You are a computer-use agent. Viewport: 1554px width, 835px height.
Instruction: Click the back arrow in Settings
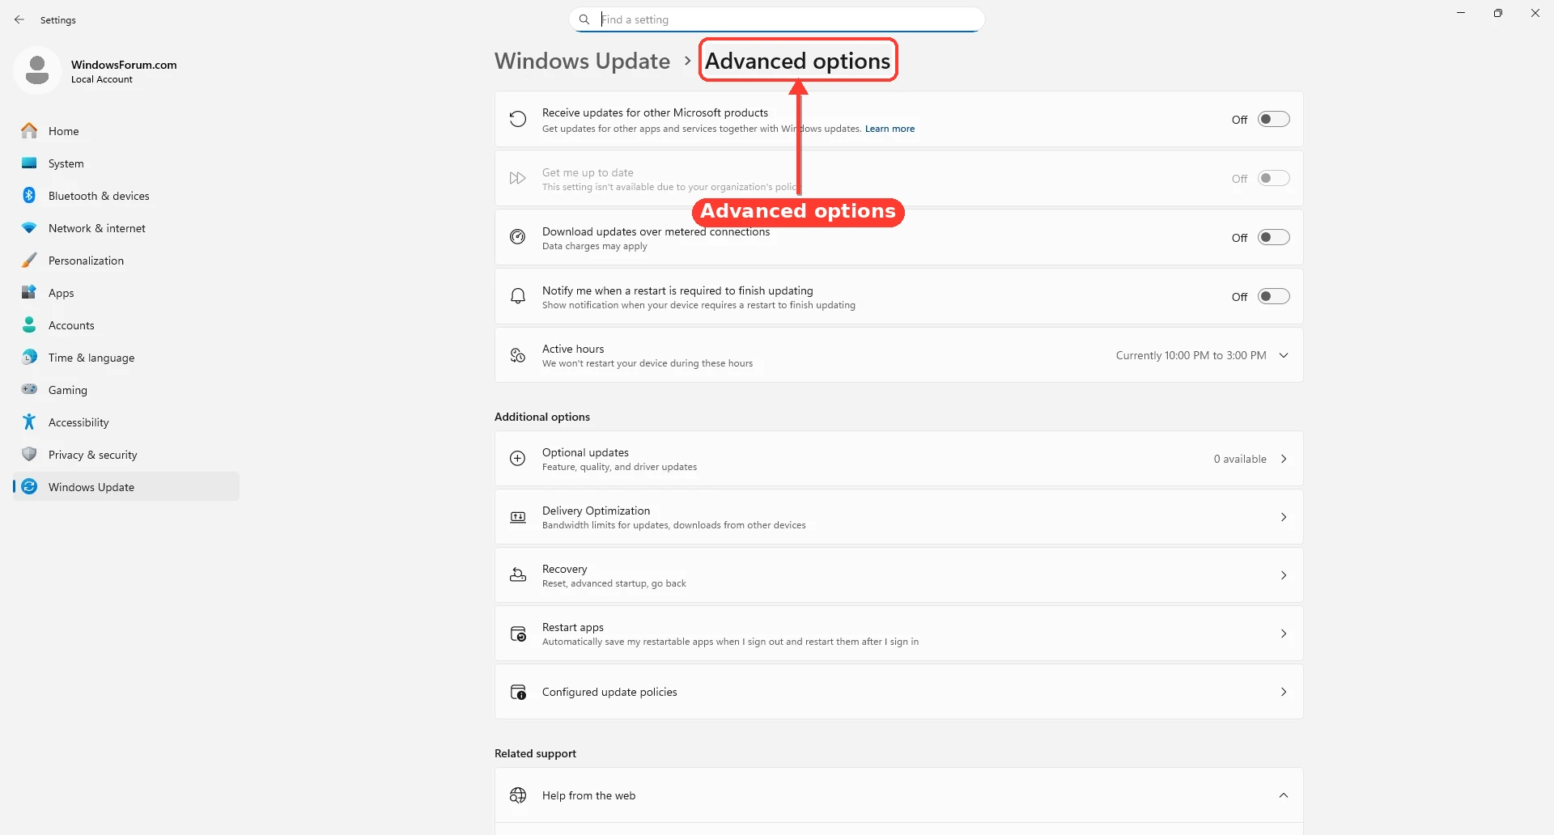tap(19, 19)
